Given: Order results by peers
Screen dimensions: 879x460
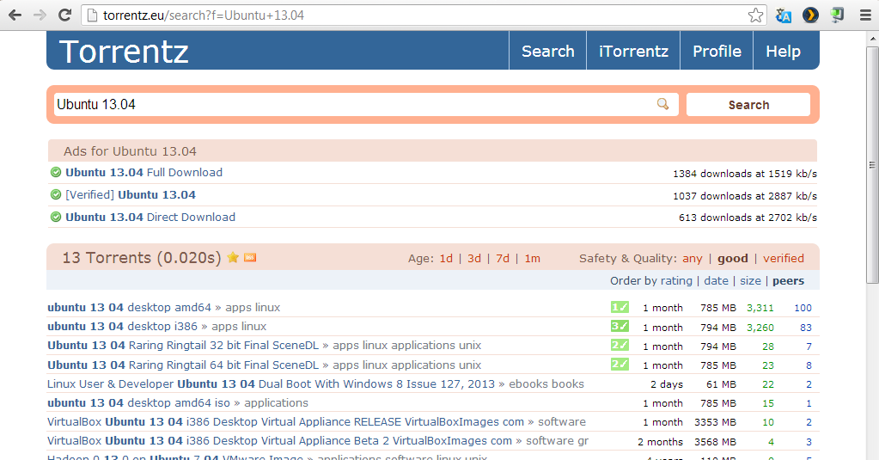Looking at the screenshot, I should click(x=788, y=281).
